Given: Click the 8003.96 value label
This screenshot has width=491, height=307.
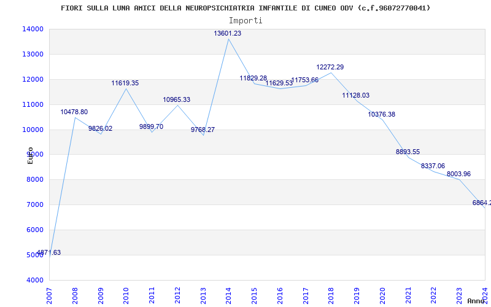Looking at the screenshot, I should 458,174.
